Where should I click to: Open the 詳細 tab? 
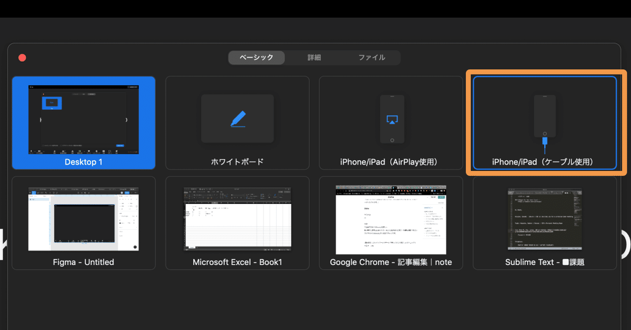coord(314,58)
